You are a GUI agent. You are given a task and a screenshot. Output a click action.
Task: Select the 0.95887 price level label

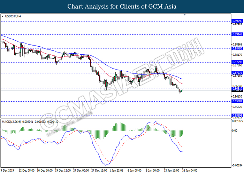[237, 101]
